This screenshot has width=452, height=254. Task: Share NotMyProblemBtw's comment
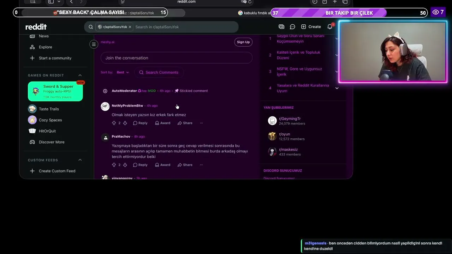185,123
